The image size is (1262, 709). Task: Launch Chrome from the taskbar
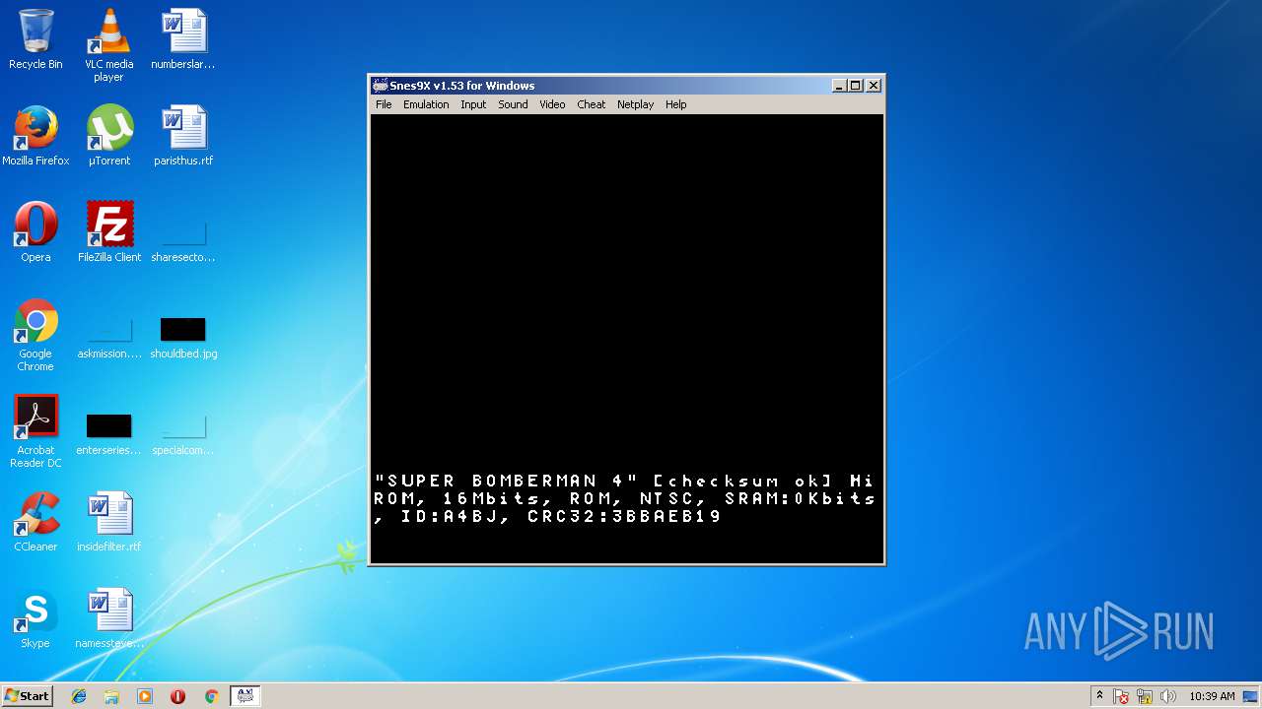pos(211,696)
